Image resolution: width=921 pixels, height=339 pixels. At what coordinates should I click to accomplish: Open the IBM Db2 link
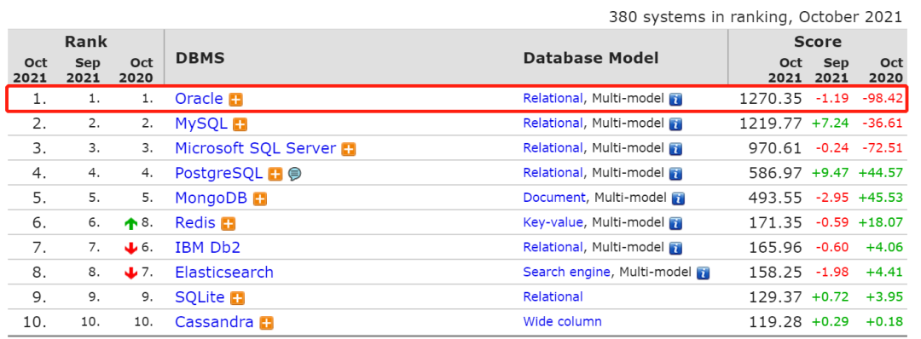(207, 248)
